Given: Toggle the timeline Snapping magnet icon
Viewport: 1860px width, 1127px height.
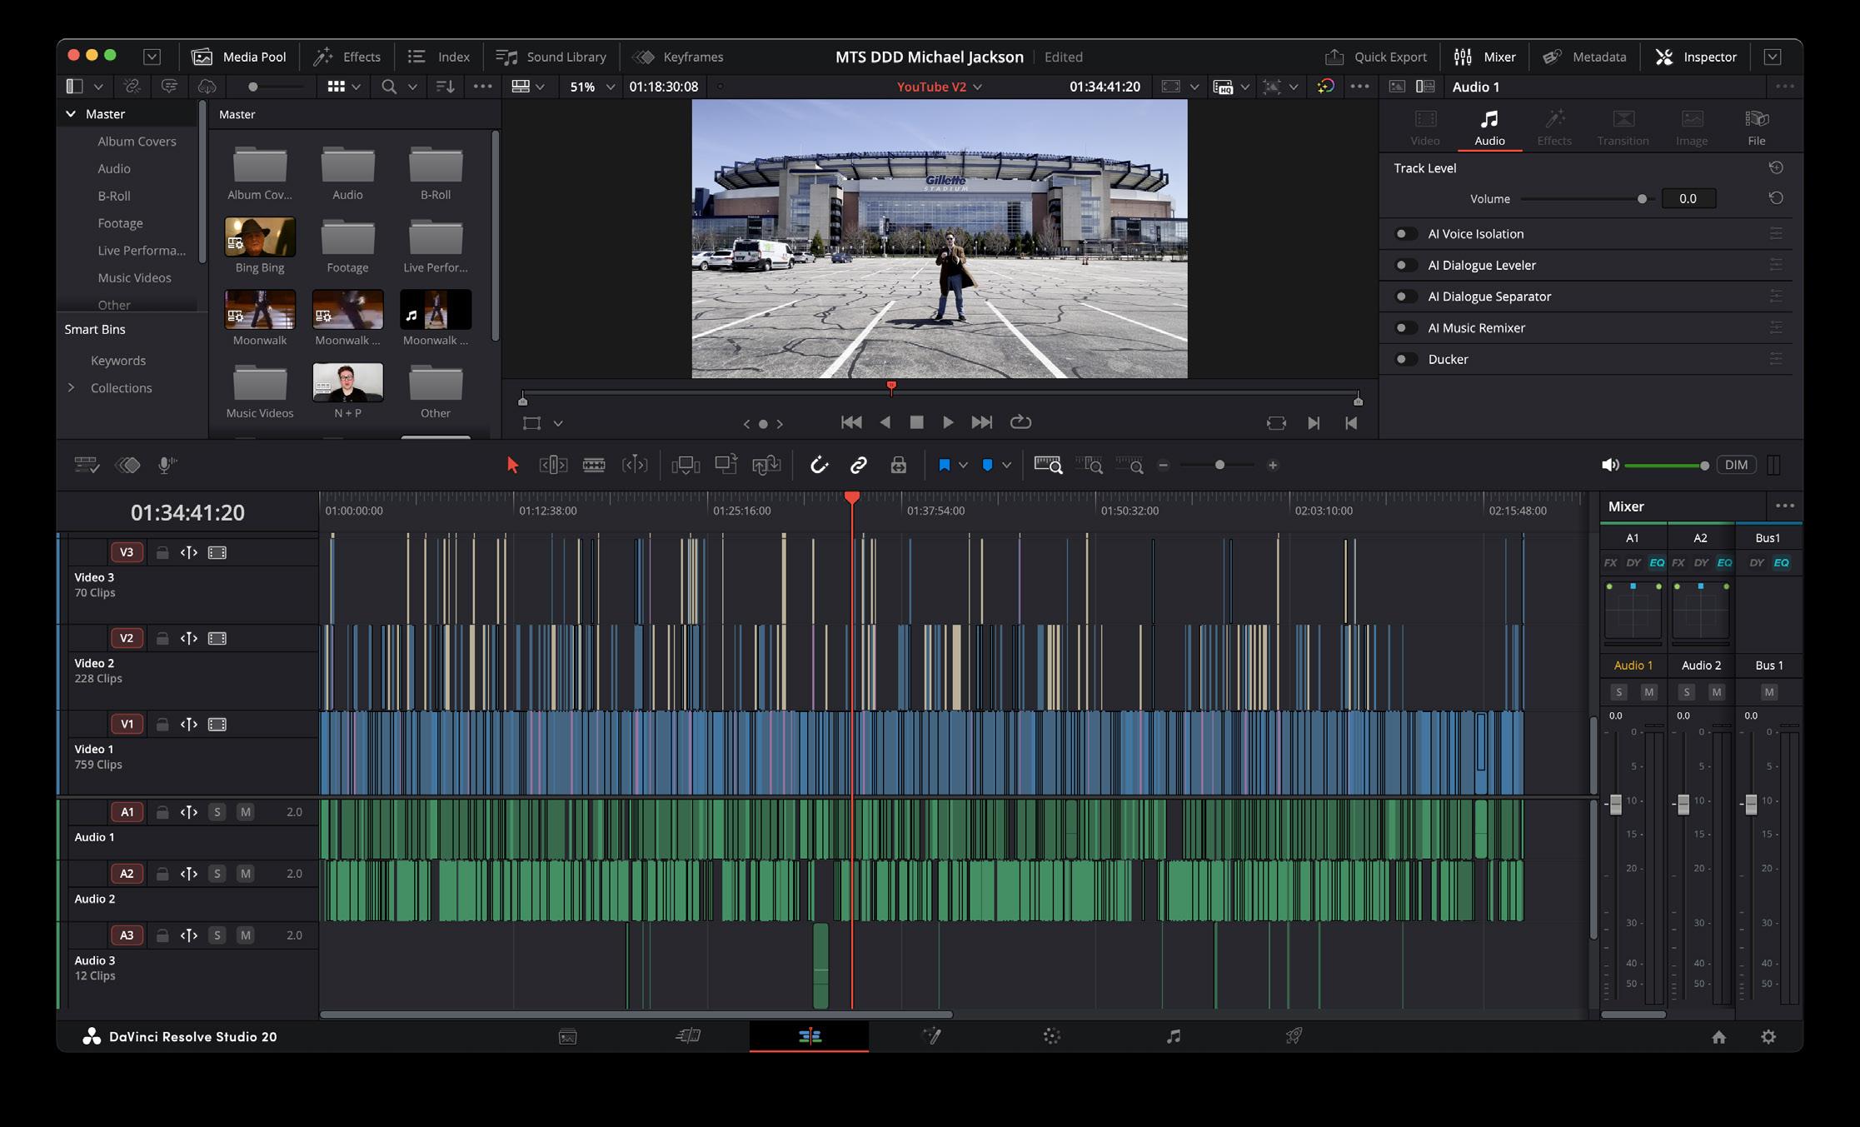Looking at the screenshot, I should click(819, 465).
